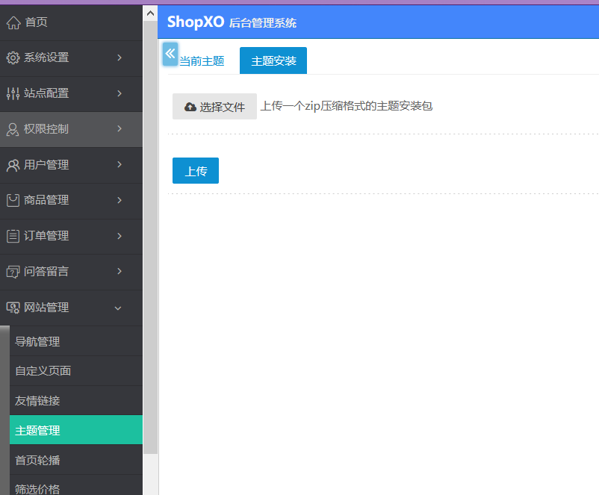Collapse the 网站管理 down chevron
599x495 pixels.
pos(118,308)
